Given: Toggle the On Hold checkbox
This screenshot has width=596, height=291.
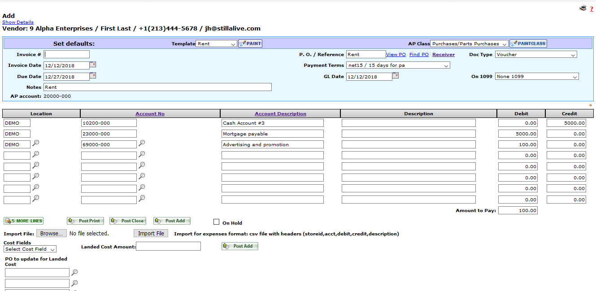Looking at the screenshot, I should point(217,222).
